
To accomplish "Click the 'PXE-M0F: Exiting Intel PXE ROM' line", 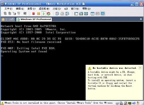I will (x=28, y=48).
